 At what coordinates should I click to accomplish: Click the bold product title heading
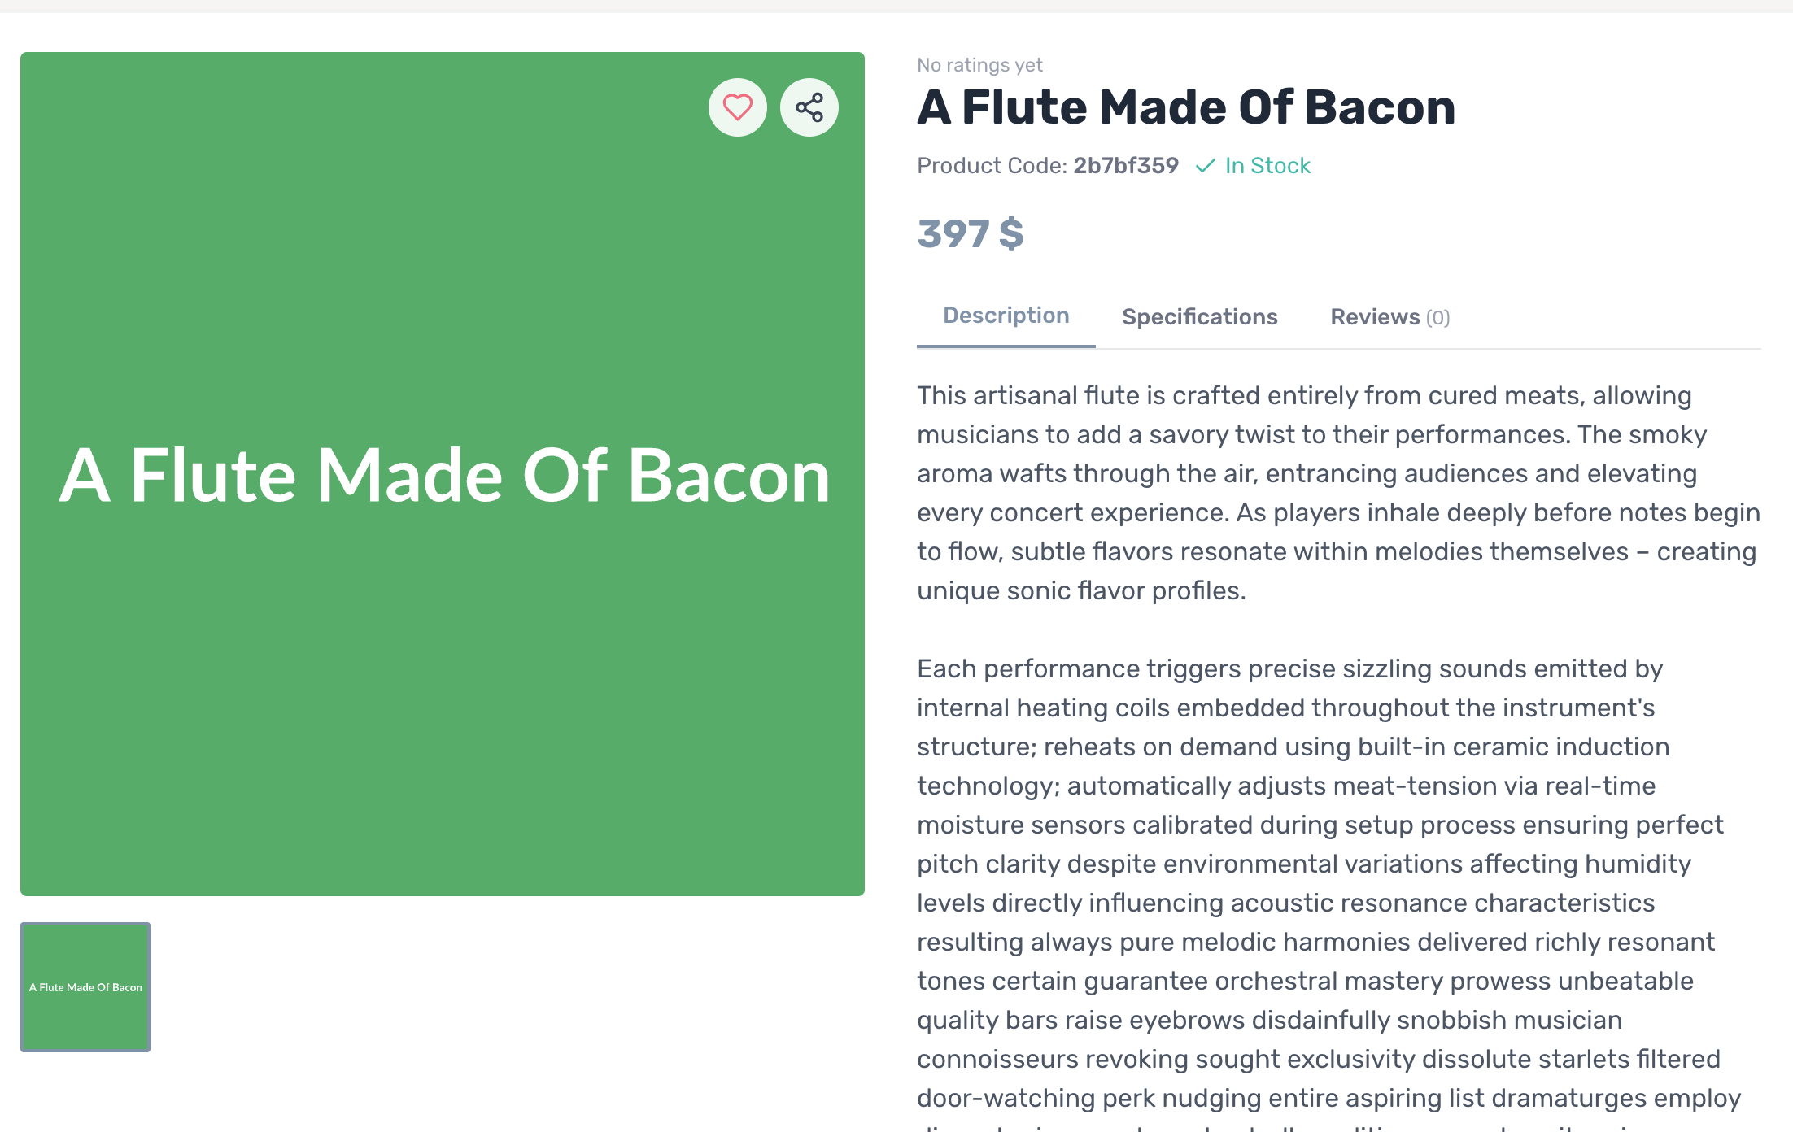point(1186,107)
